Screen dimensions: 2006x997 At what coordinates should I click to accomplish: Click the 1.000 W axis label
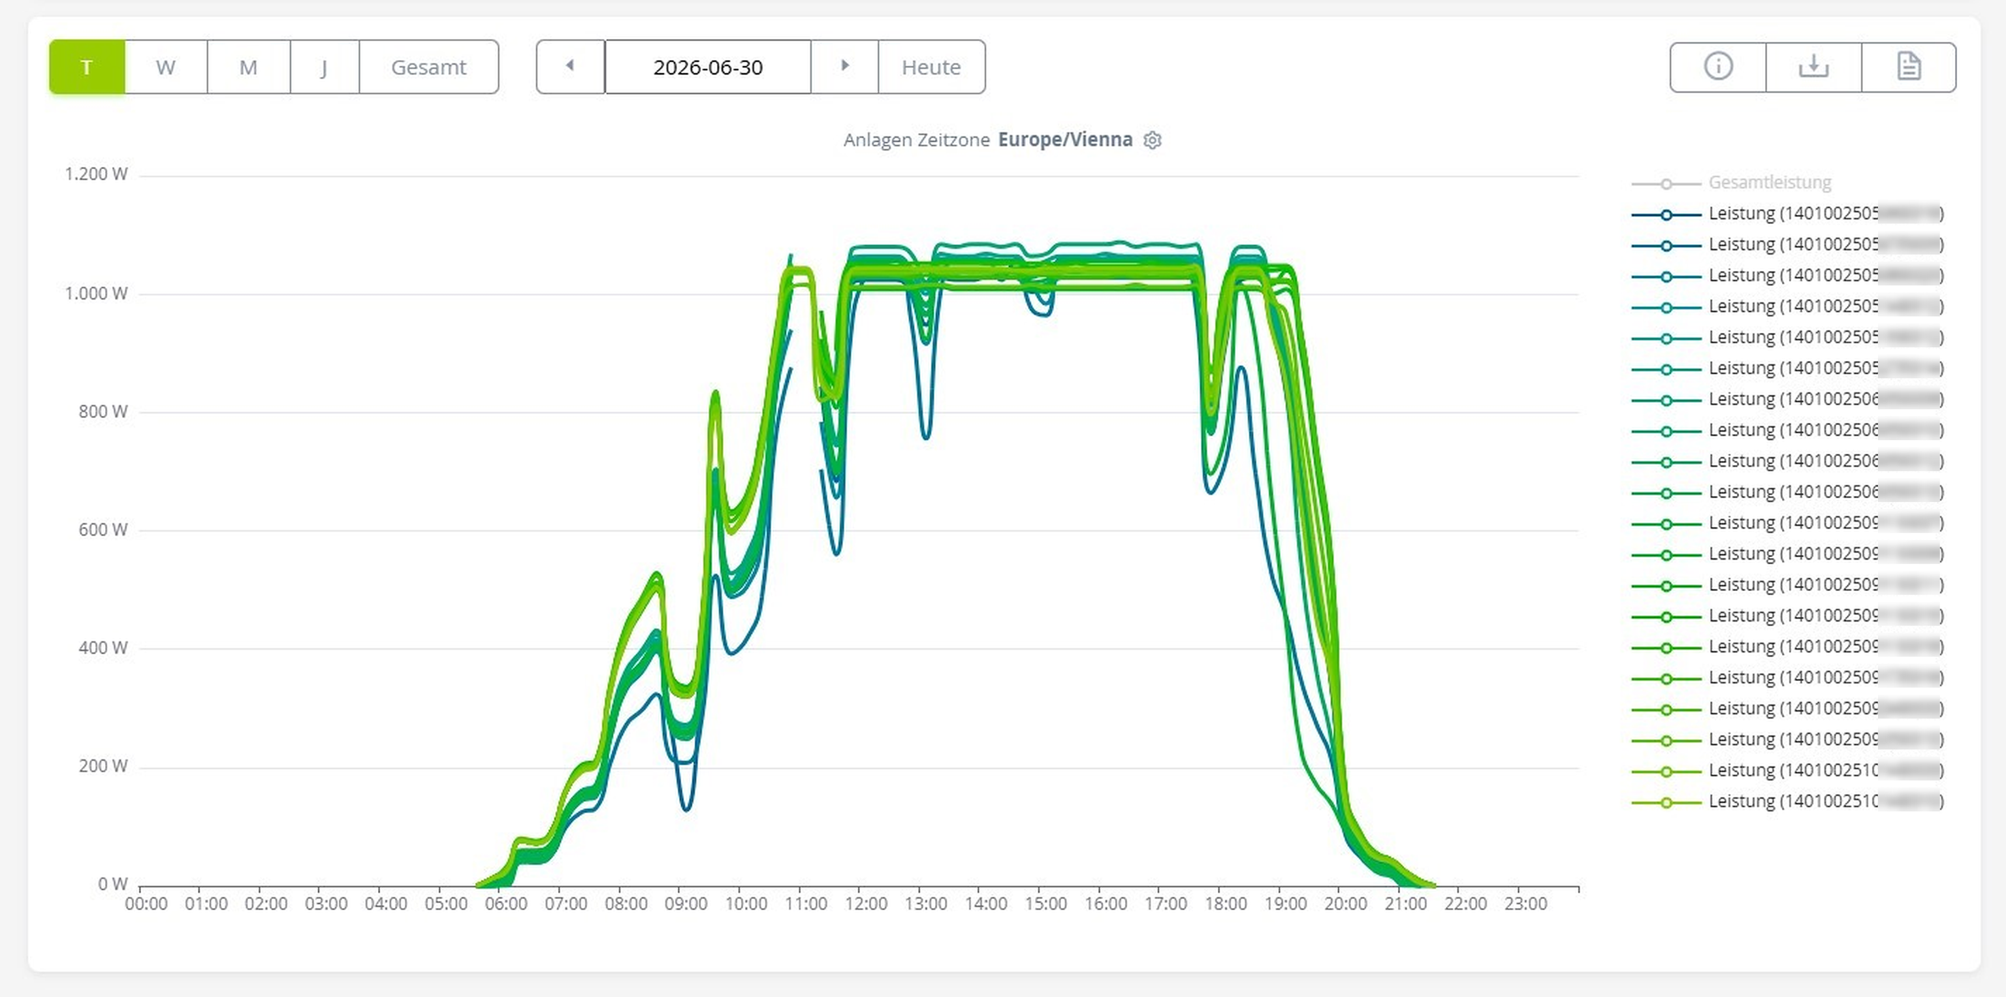[x=96, y=294]
